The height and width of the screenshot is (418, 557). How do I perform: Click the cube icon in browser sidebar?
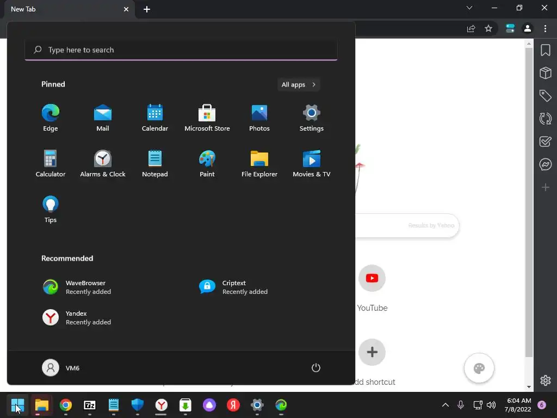pos(545,73)
